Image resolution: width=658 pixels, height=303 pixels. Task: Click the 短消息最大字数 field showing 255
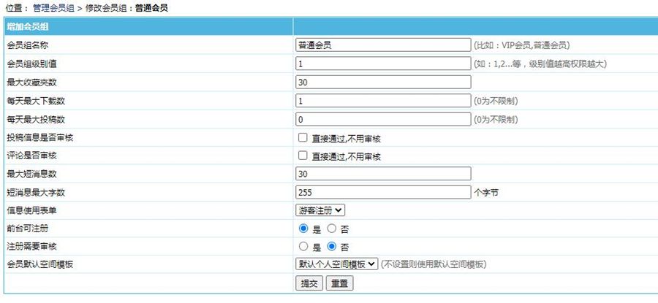383,192
